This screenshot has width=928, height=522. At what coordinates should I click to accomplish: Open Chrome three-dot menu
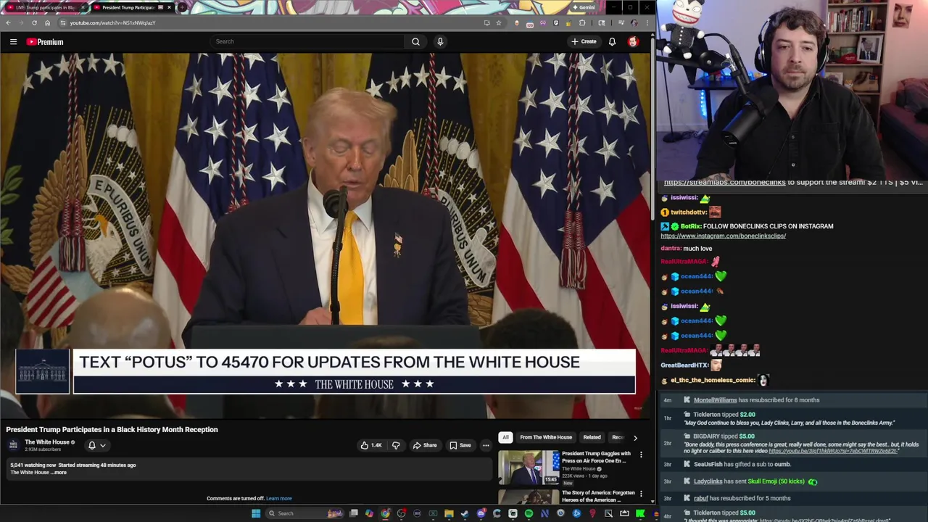(647, 22)
